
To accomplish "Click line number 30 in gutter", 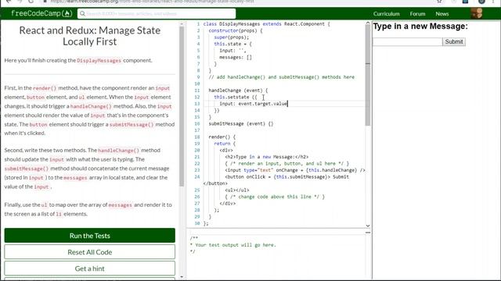I will click(197, 223).
